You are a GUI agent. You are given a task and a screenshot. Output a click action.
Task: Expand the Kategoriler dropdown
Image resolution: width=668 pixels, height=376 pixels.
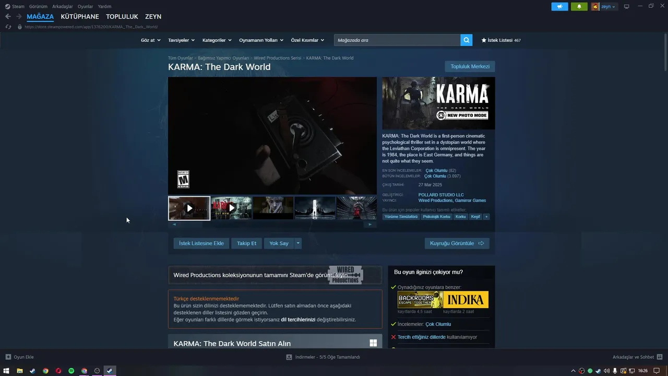pos(217,40)
